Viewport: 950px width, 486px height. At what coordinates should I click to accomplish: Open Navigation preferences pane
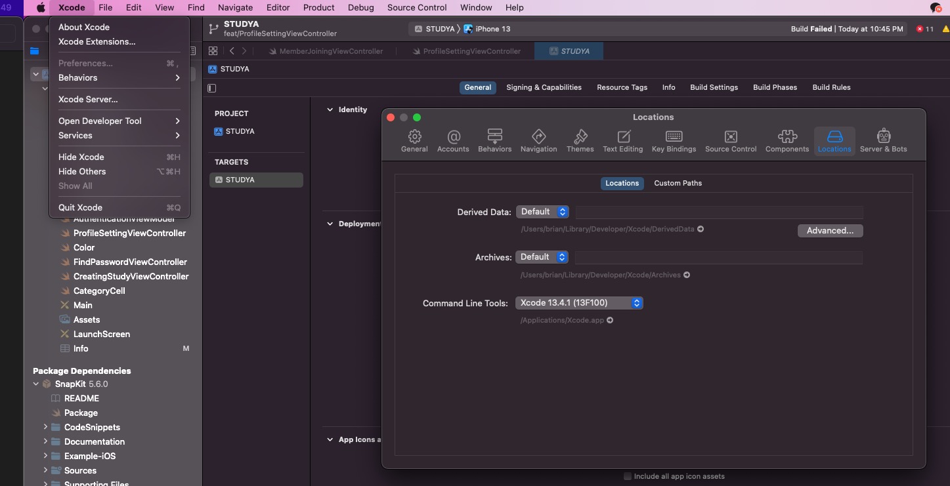click(x=538, y=140)
